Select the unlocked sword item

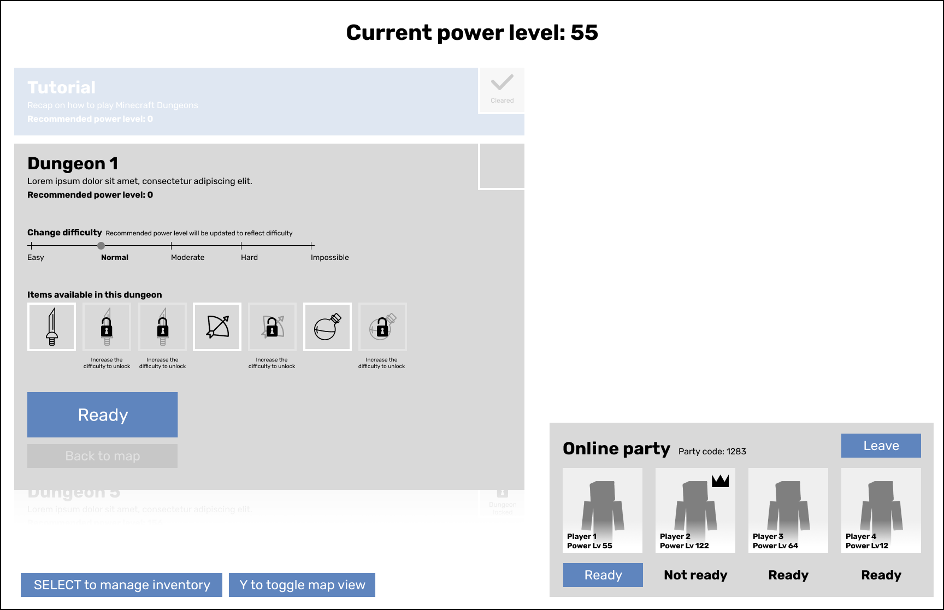(52, 327)
